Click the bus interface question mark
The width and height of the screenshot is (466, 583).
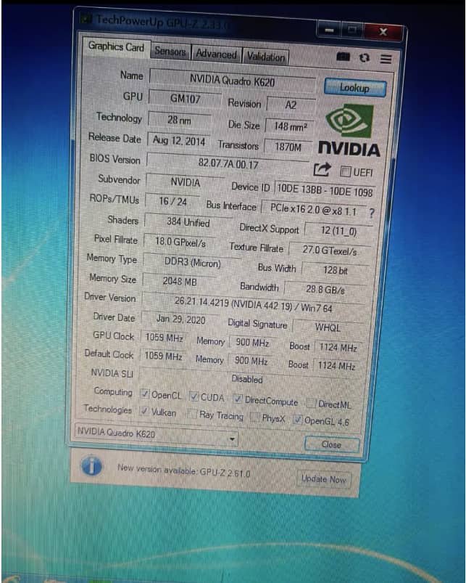click(372, 213)
